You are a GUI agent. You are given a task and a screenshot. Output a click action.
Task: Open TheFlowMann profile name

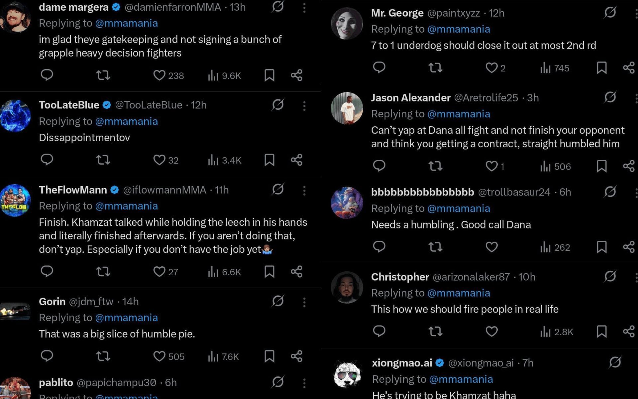click(73, 190)
